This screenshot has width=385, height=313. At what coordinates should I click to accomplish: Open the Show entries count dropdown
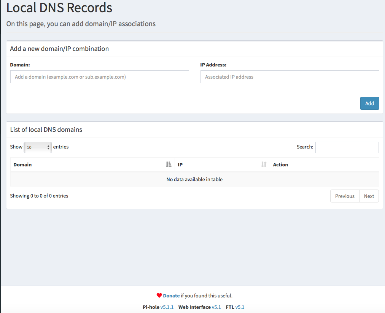[38, 147]
